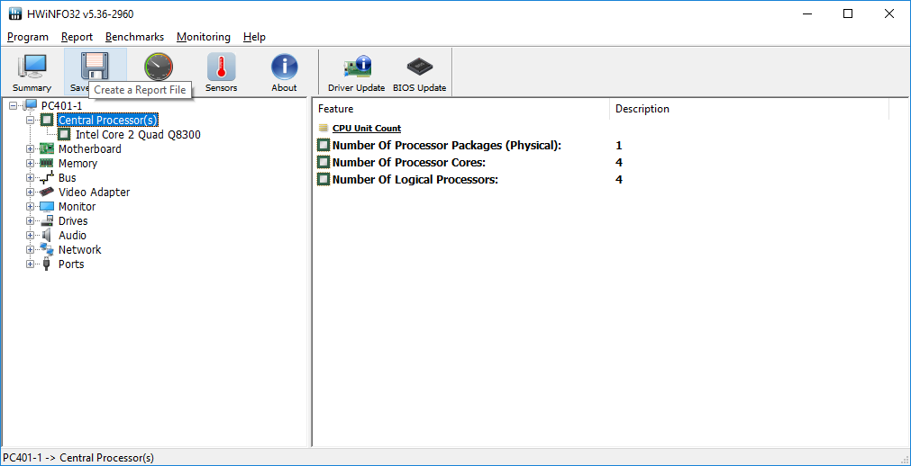Select the Video Adapter tree label
The image size is (911, 466).
click(94, 193)
